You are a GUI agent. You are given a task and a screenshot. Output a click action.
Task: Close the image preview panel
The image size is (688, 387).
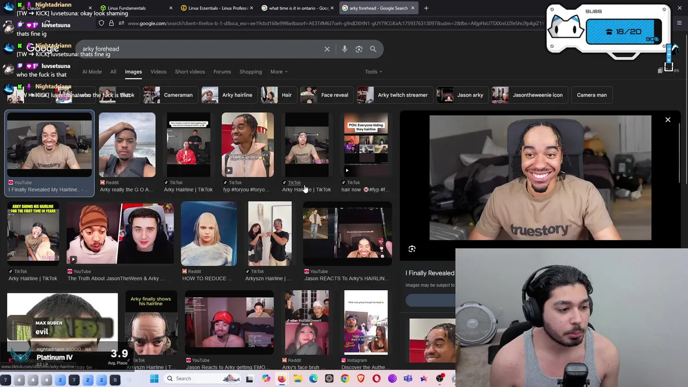pos(668,120)
